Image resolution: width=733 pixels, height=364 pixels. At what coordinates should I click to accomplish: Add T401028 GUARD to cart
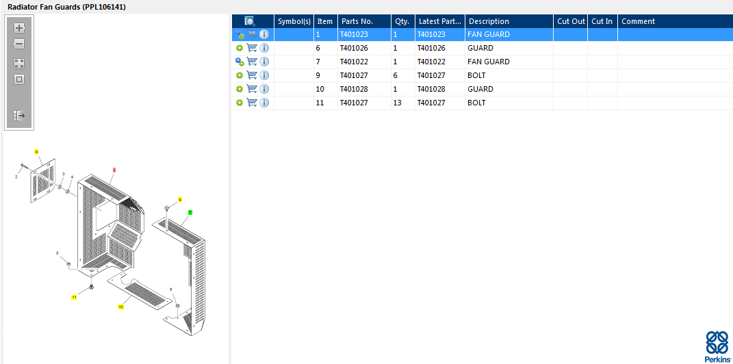point(252,89)
